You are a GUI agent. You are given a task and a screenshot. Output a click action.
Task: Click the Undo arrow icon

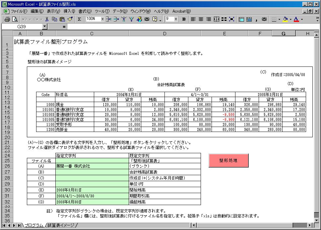coord(25,19)
